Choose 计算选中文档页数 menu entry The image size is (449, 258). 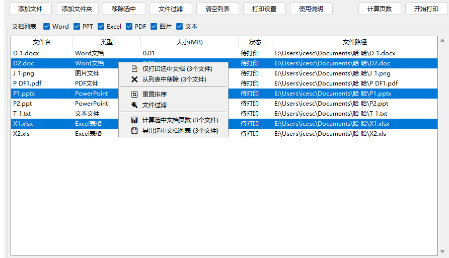click(x=174, y=120)
